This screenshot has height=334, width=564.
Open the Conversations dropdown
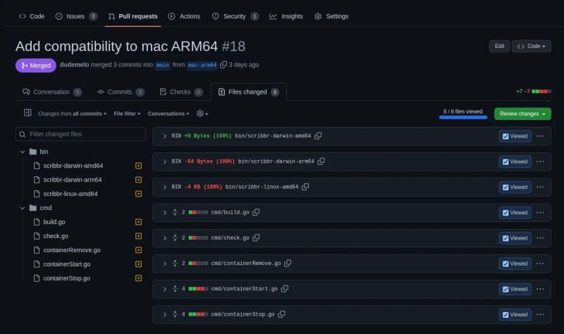pos(168,113)
